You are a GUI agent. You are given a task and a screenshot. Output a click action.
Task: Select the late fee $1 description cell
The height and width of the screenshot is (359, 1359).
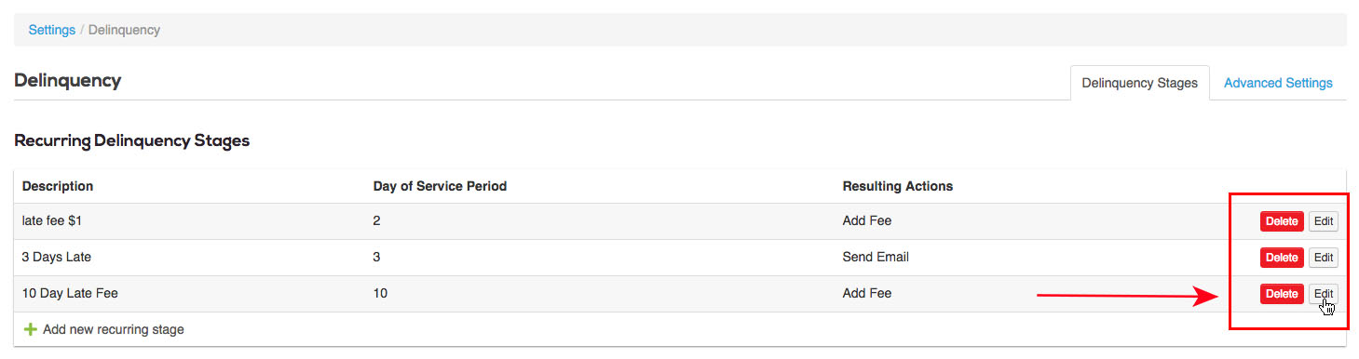click(x=54, y=221)
